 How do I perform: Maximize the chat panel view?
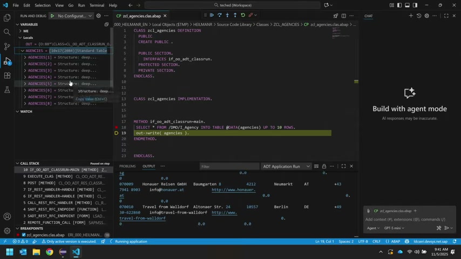446,16
